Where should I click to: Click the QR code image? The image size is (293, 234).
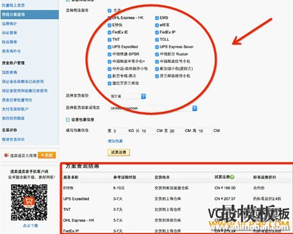[x=29, y=202]
